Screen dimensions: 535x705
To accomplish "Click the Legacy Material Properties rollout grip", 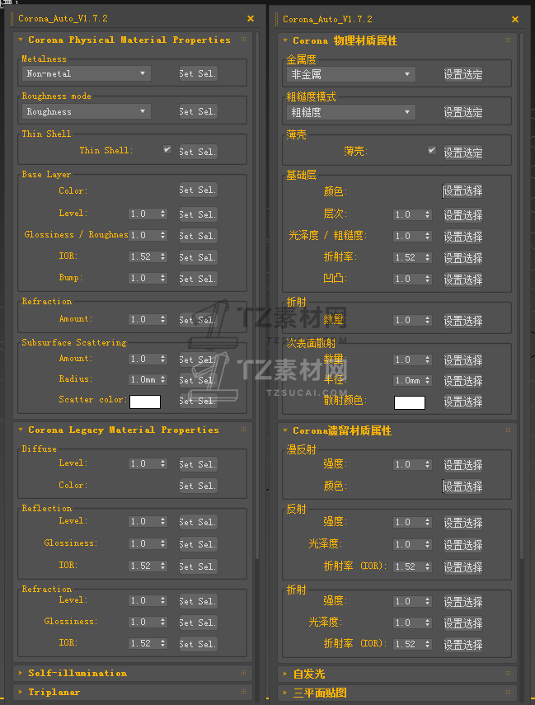I will (243, 430).
